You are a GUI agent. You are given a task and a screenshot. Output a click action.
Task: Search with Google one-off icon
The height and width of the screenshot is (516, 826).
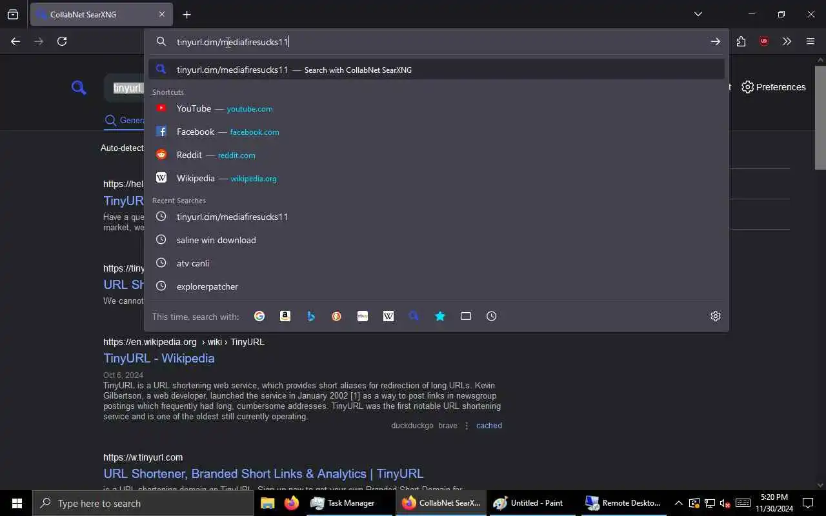(x=259, y=316)
